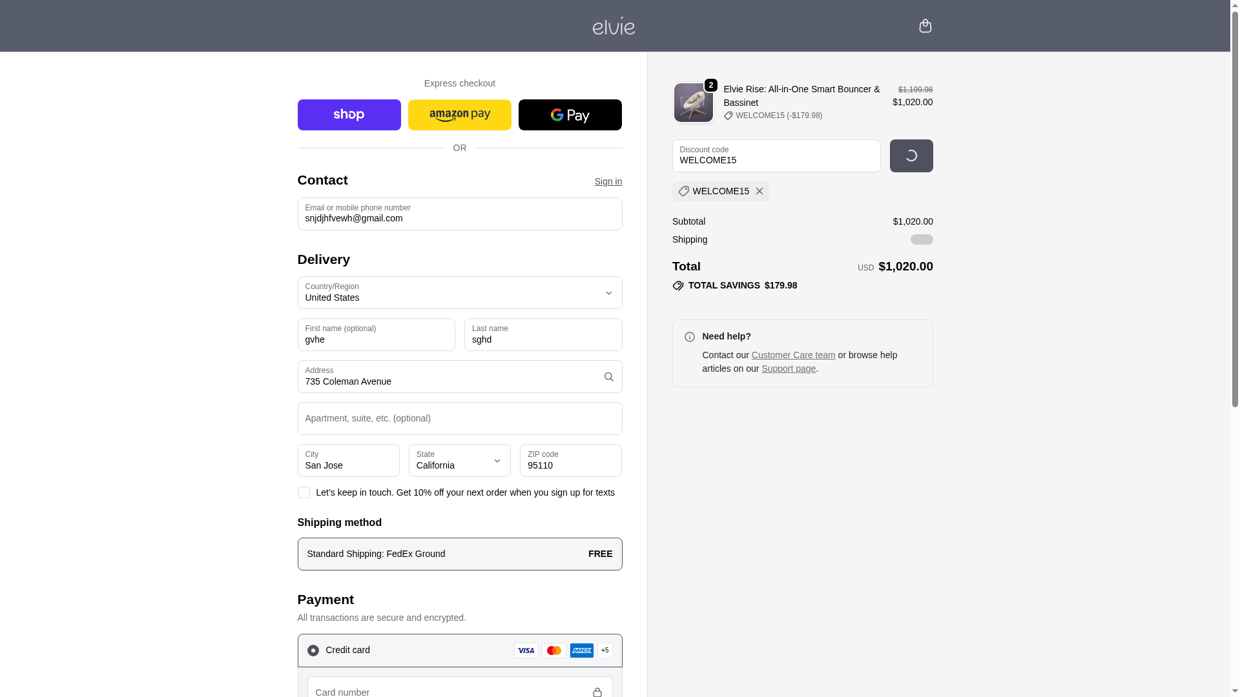Visit the Support page link
This screenshot has height=697, width=1240.
pyautogui.click(x=788, y=369)
